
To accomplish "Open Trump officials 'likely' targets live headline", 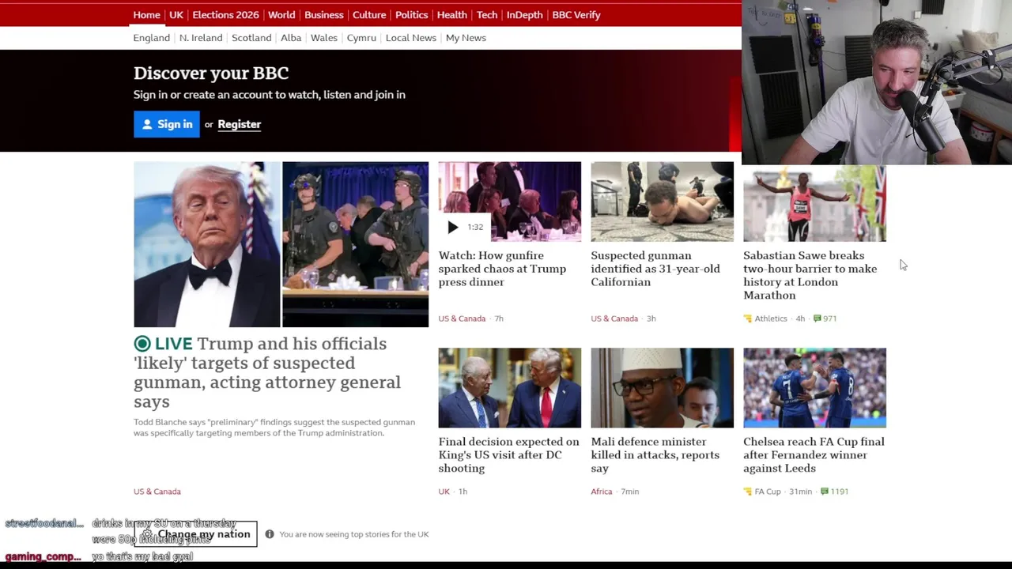I will [267, 372].
